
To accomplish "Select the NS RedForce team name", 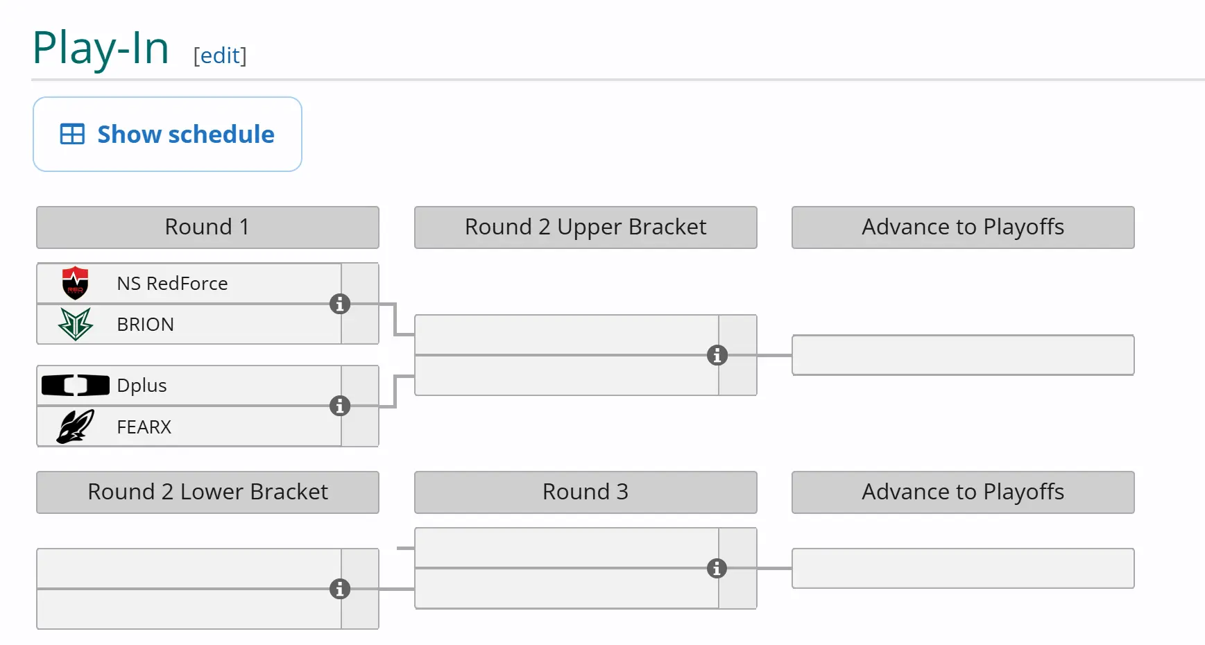I will 172,283.
